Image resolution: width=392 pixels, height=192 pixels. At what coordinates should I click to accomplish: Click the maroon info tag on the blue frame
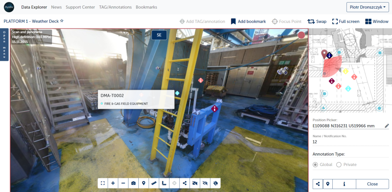pyautogui.click(x=215, y=109)
